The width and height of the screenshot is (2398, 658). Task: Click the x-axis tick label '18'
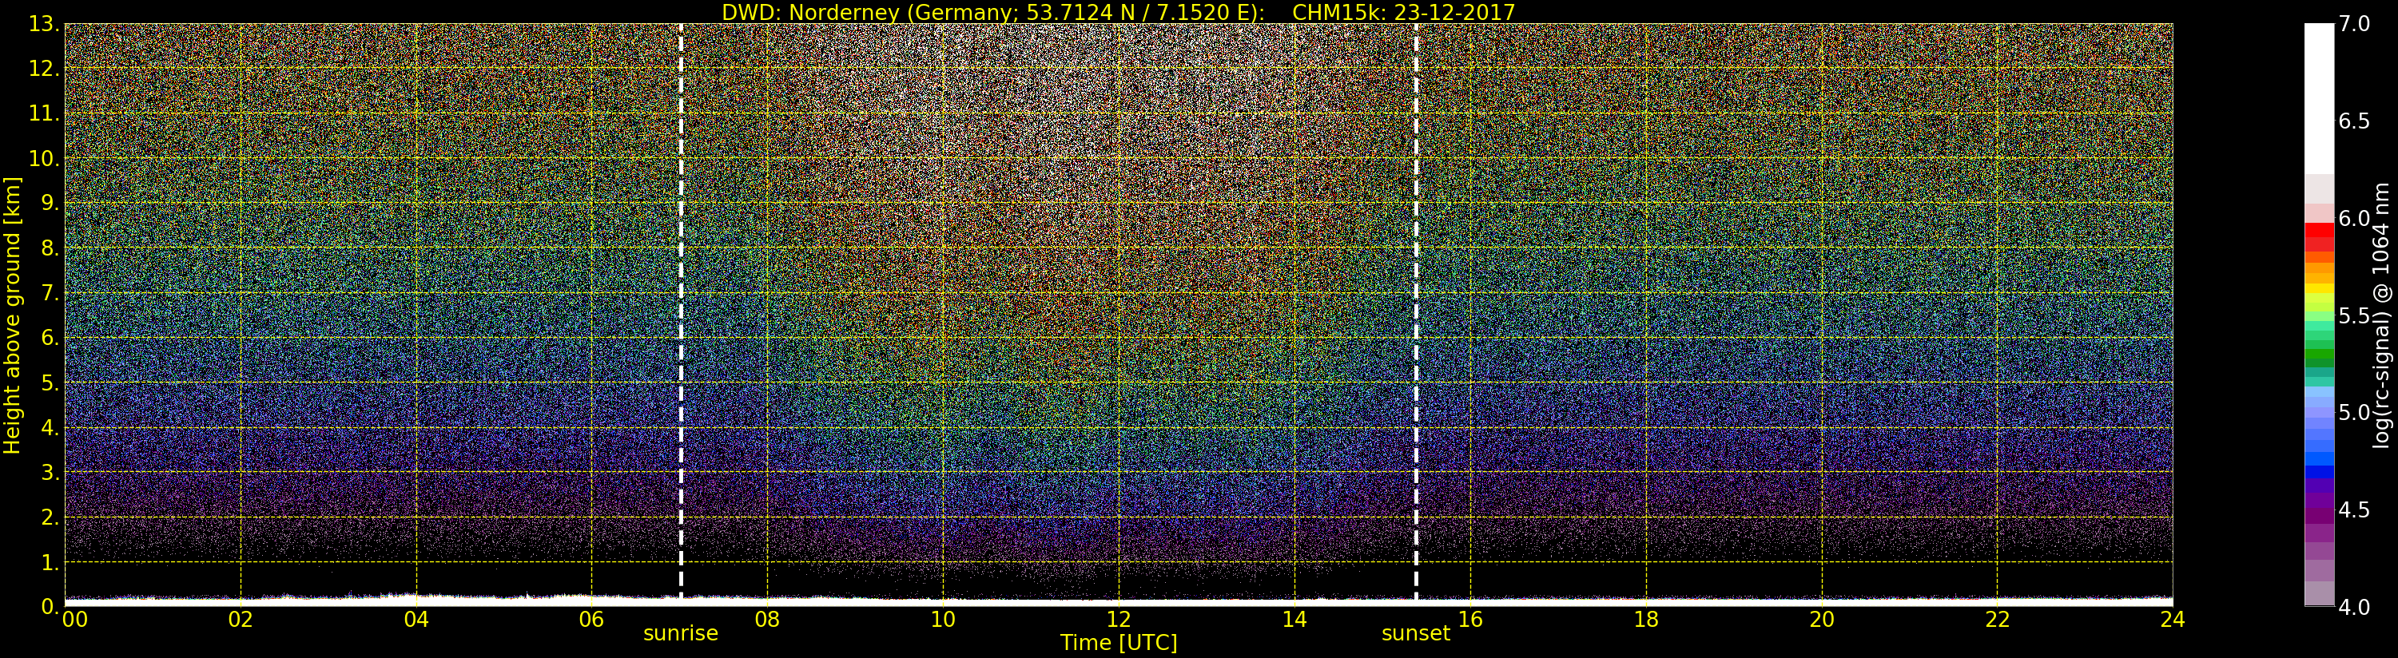coord(1646,620)
